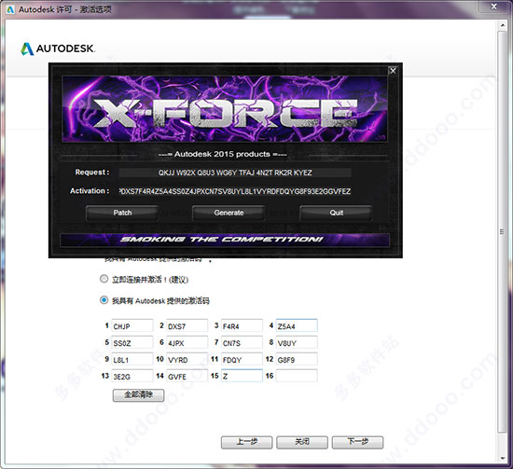Close the Autodesk license window
Image resolution: width=513 pixels, height=469 pixels.
(x=494, y=7)
